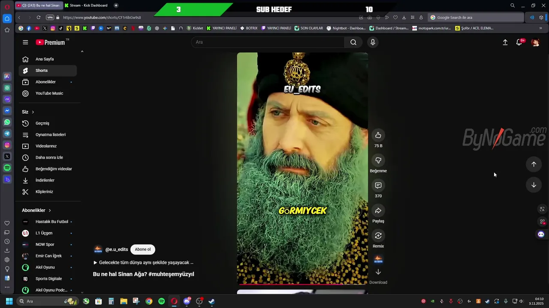This screenshot has height=308, width=549.
Task: Like the short with 75 B likes
Action: click(378, 135)
